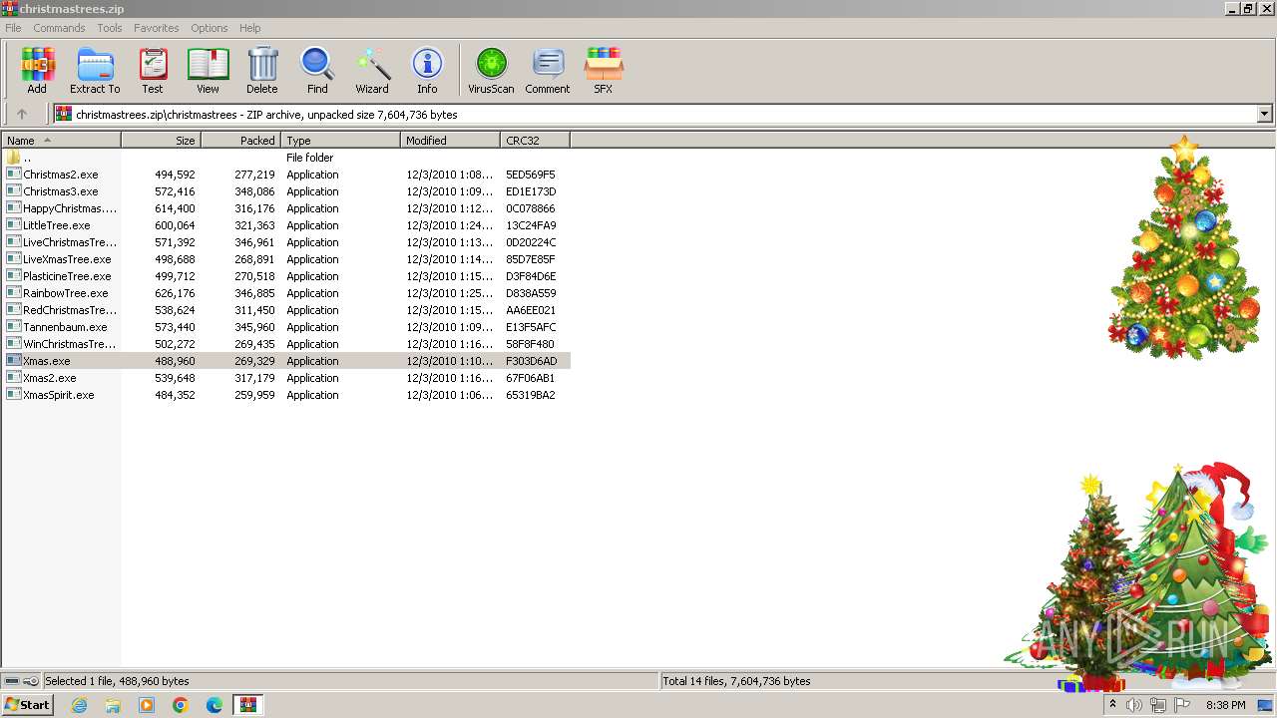Open the Commands menu
Viewport: 1277px width, 718px height.
point(59,28)
